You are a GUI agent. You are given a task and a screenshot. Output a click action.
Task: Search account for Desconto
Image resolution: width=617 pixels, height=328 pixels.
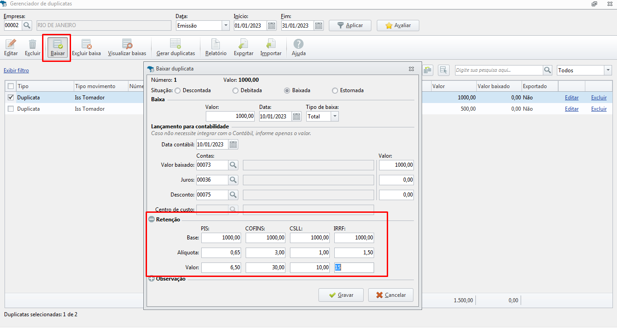coord(233,195)
